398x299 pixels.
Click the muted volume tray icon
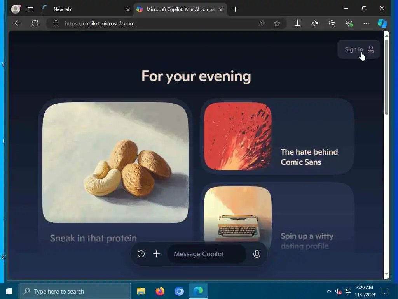(338, 291)
